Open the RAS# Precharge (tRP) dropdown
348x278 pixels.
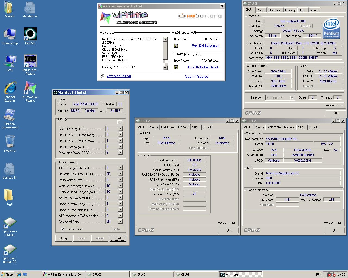tap(120, 147)
